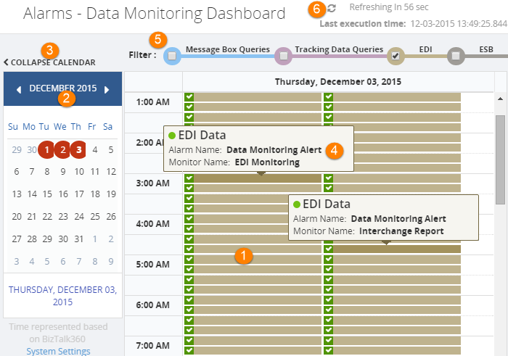Uncheck the EDI filter checkbox
The image size is (508, 356).
pos(396,56)
